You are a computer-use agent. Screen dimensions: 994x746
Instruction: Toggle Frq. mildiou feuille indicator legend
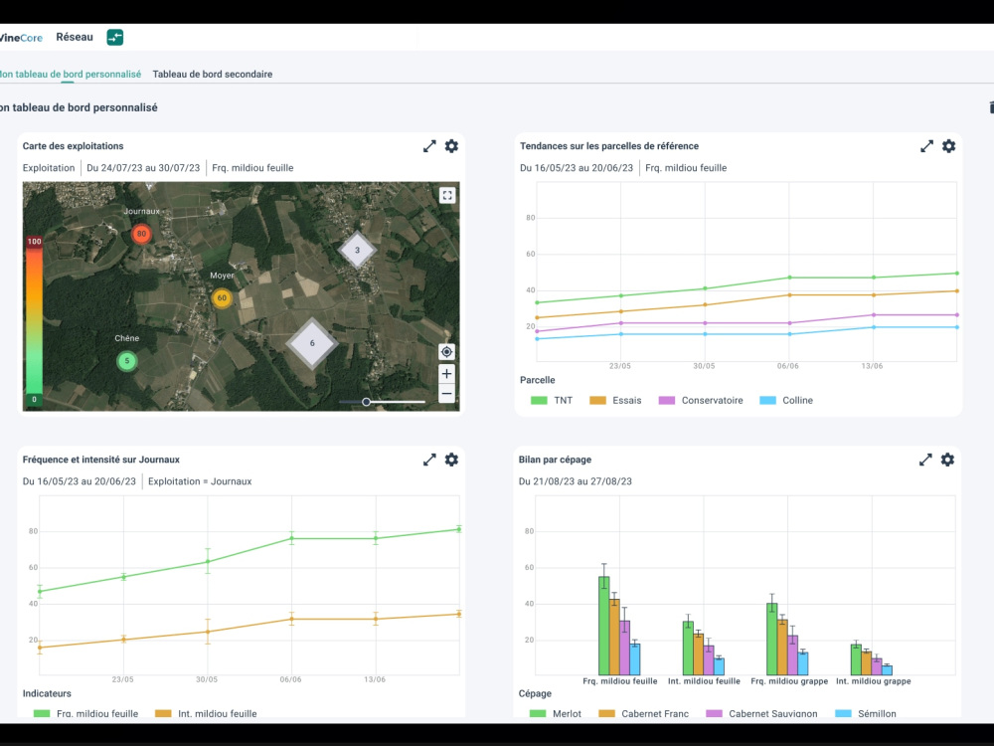click(x=85, y=713)
